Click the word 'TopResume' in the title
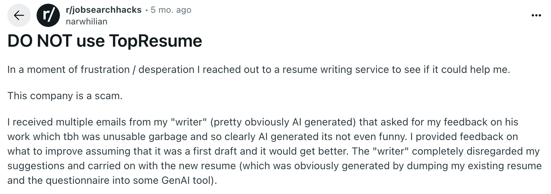The width and height of the screenshot is (551, 194). 155,41
